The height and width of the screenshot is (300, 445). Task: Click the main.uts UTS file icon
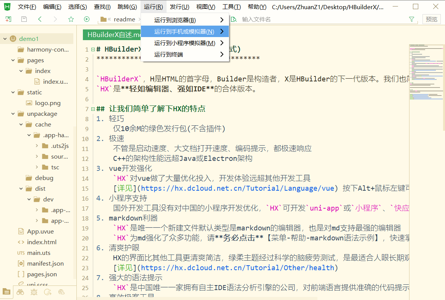coord(21,253)
